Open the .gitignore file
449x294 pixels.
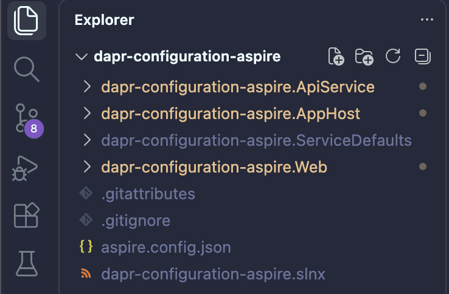tap(136, 221)
